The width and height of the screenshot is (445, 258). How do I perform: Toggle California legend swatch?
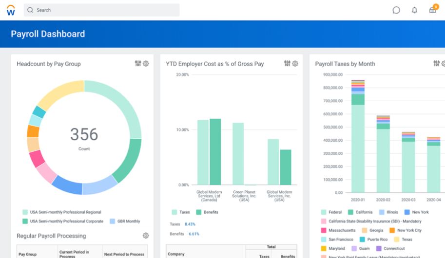pos(350,212)
